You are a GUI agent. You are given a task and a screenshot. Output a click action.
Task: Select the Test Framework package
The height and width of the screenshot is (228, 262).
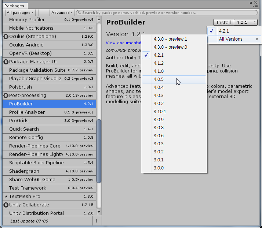click(x=49, y=188)
